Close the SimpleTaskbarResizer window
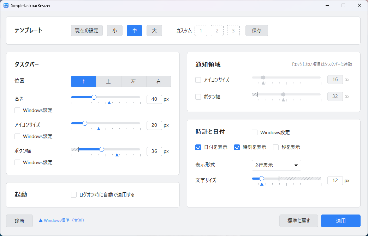Image resolution: width=368 pixels, height=236 pixels. tap(359, 5)
